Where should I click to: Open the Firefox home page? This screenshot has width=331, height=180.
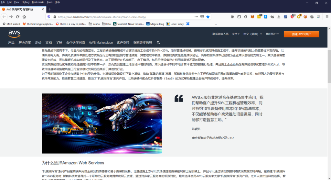[24, 17]
